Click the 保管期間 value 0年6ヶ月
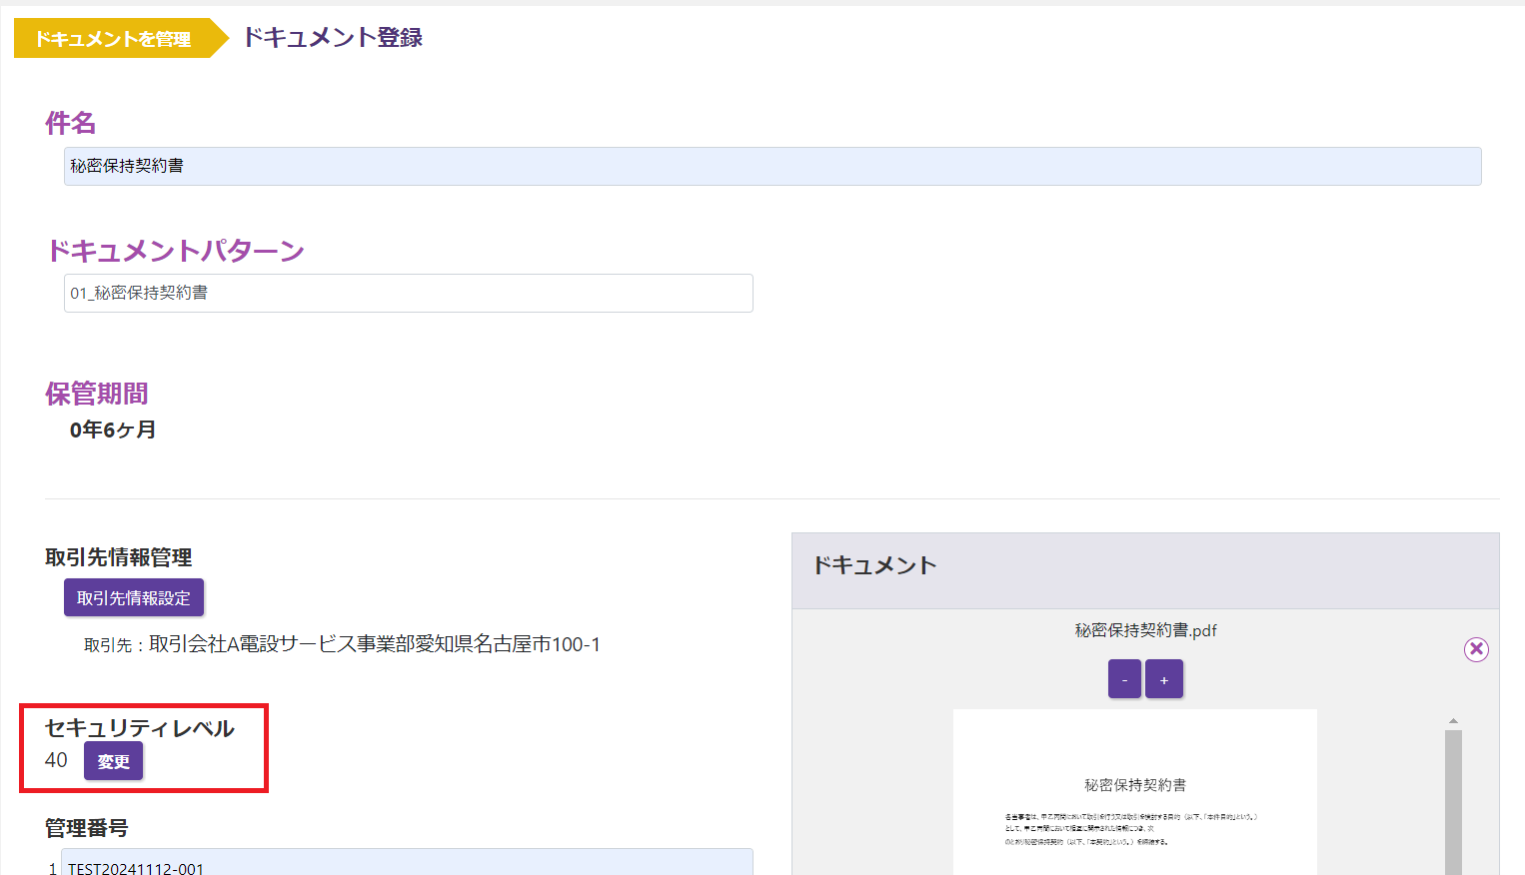This screenshot has width=1525, height=875. pyautogui.click(x=113, y=430)
